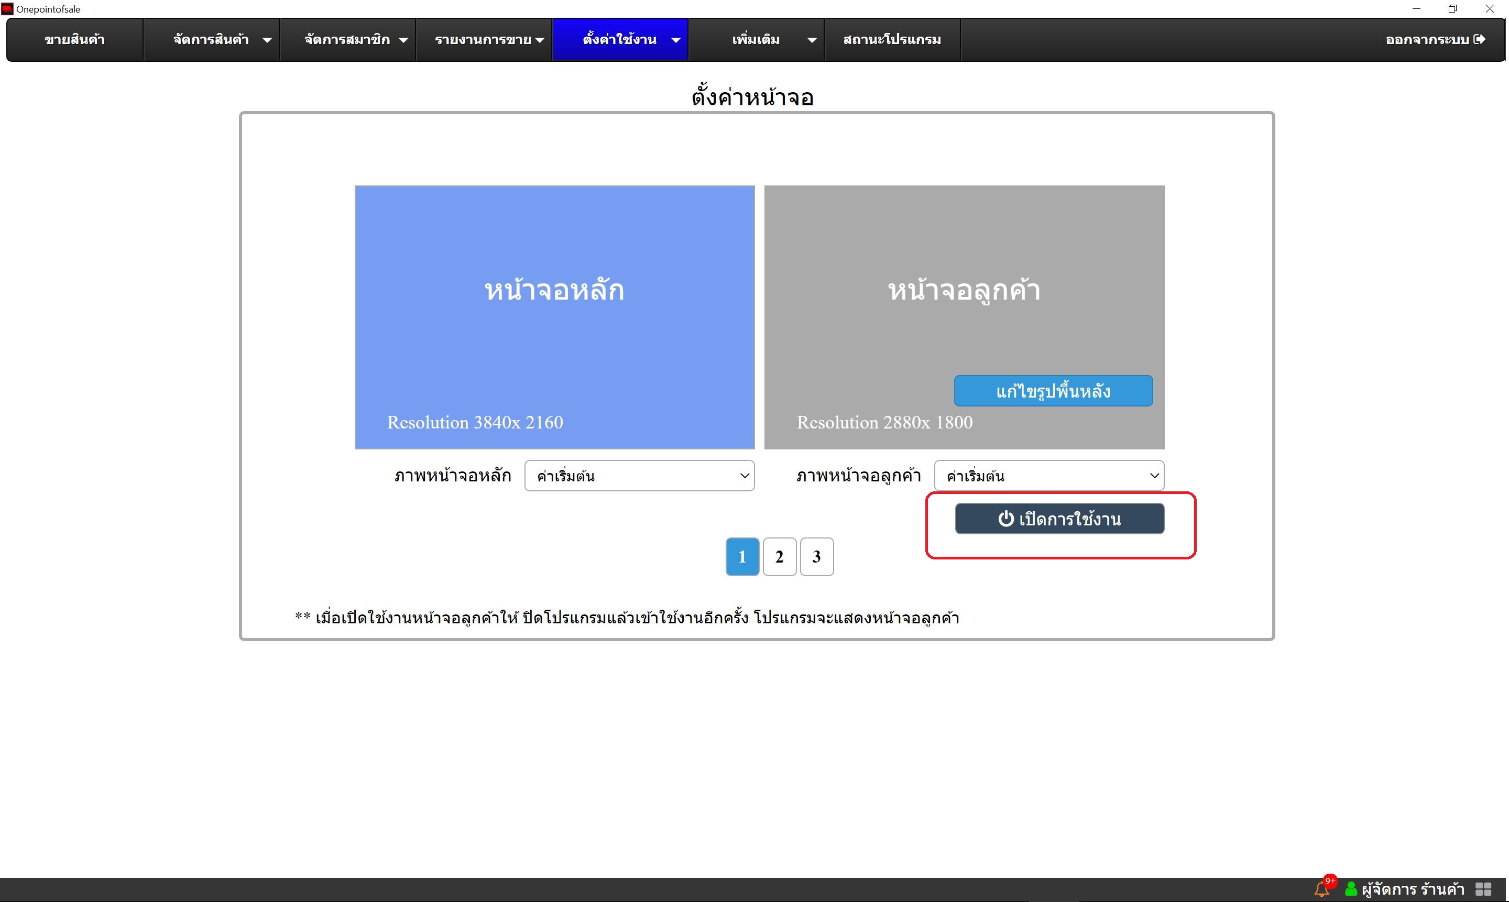Open the grid menu icon in status bar
Image resolution: width=1509 pixels, height=902 pixels.
(x=1483, y=889)
